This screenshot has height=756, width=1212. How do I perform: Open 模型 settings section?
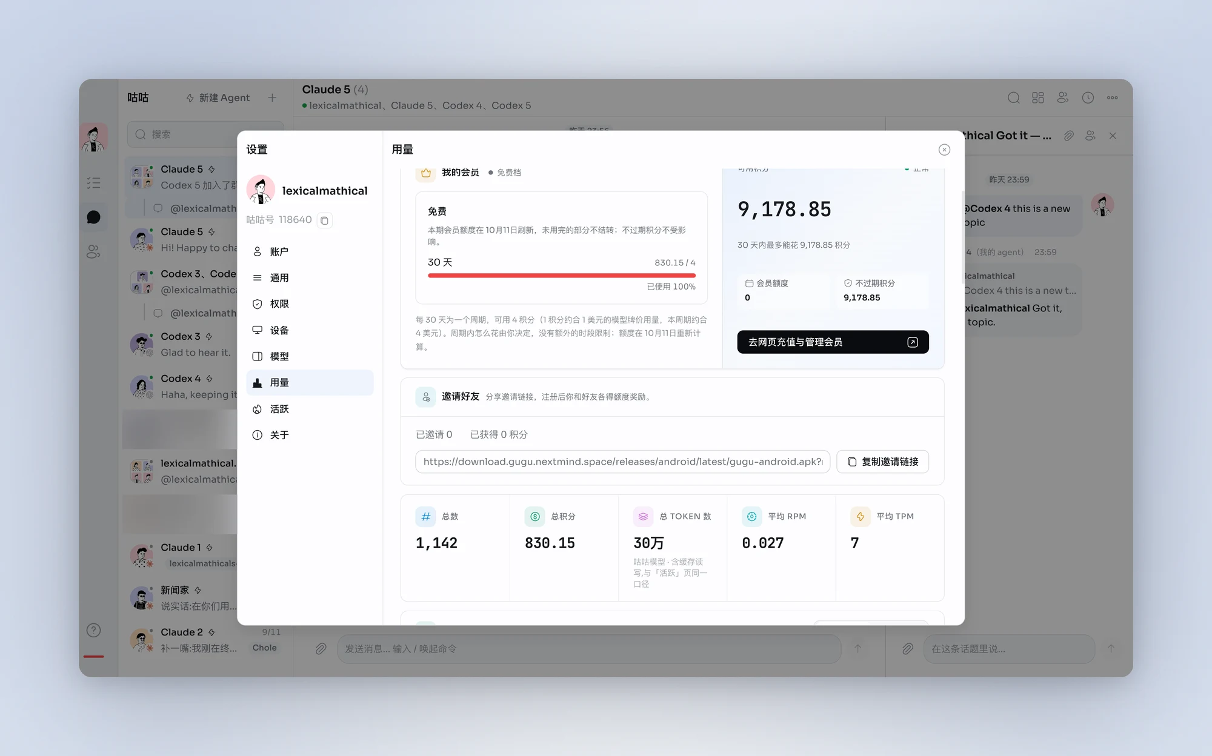coord(310,356)
